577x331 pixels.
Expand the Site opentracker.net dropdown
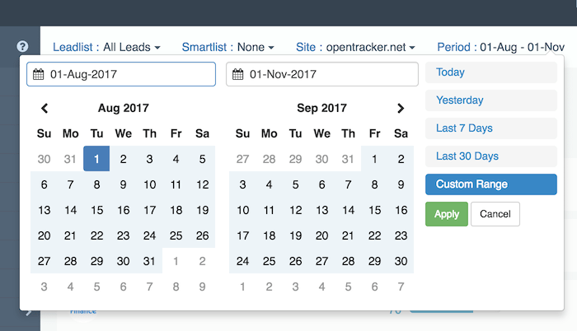(x=355, y=47)
